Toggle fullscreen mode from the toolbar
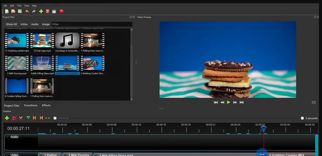This screenshot has width=322, height=156. pos(54,12)
